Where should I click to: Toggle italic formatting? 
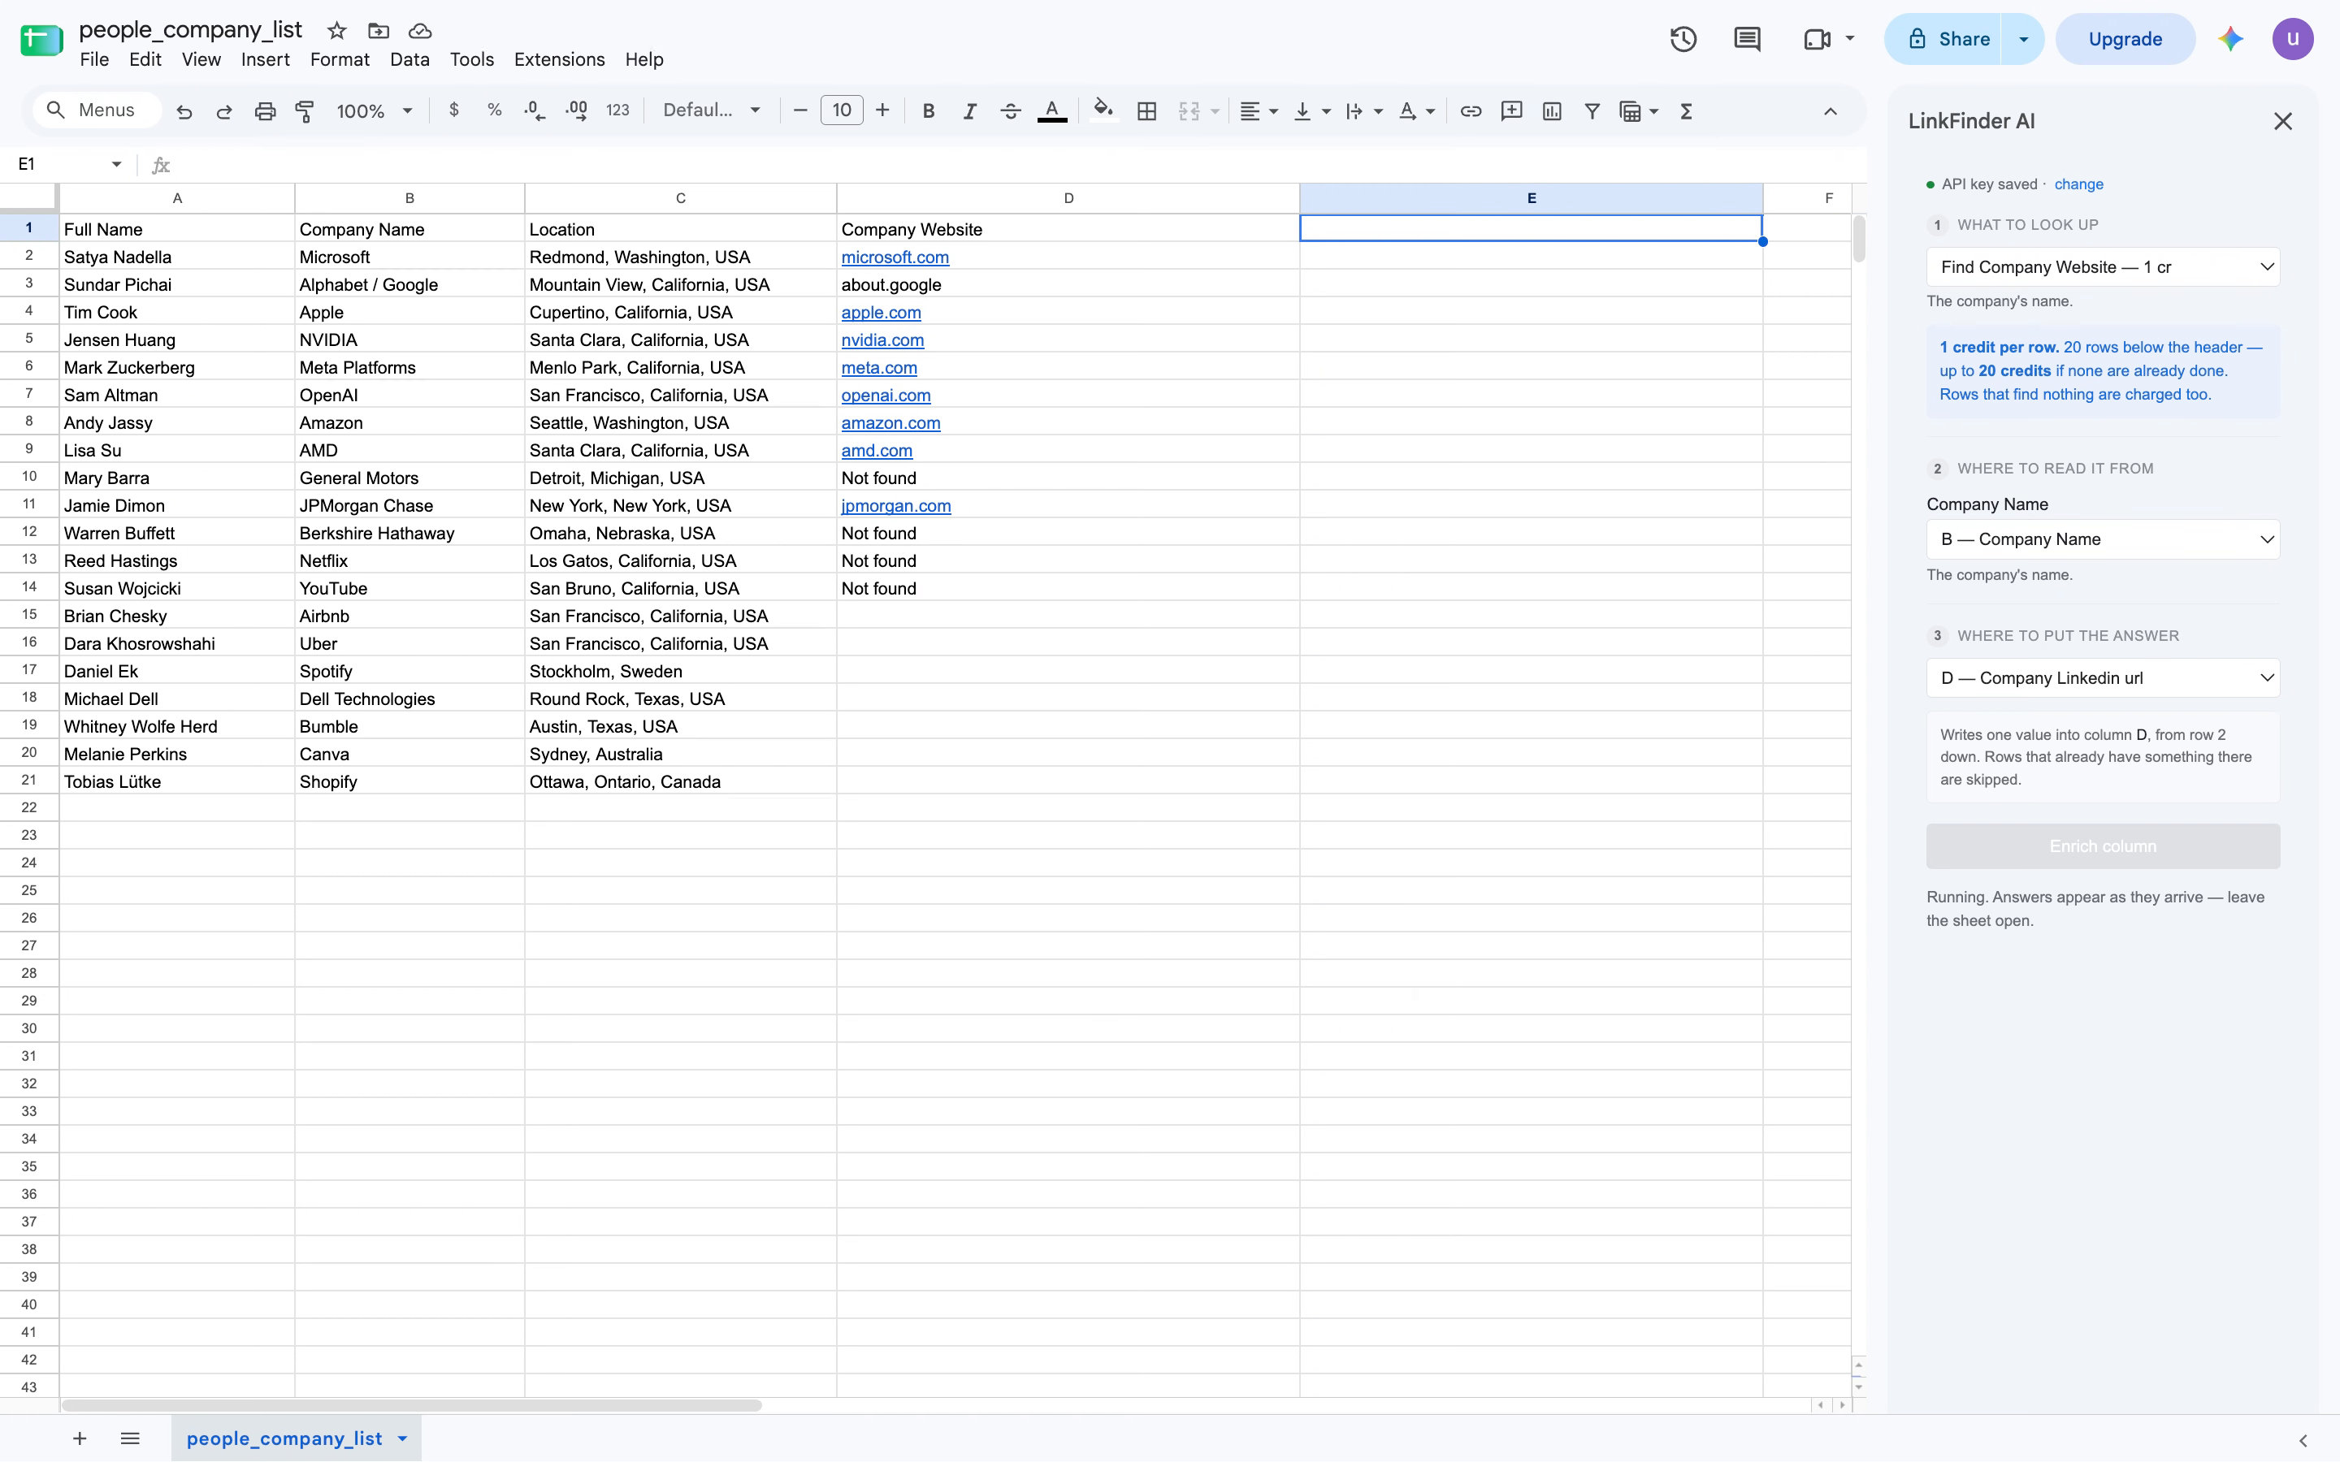click(x=968, y=111)
